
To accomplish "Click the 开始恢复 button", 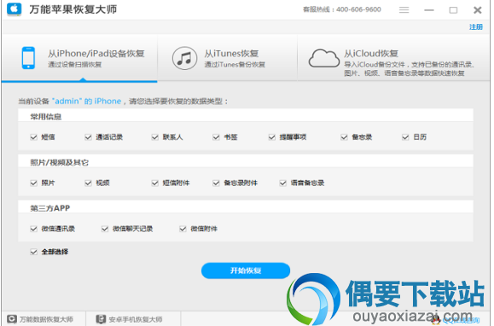I will [246, 271].
